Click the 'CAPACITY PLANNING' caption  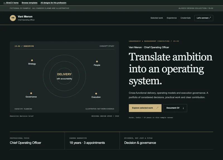(23, 109)
